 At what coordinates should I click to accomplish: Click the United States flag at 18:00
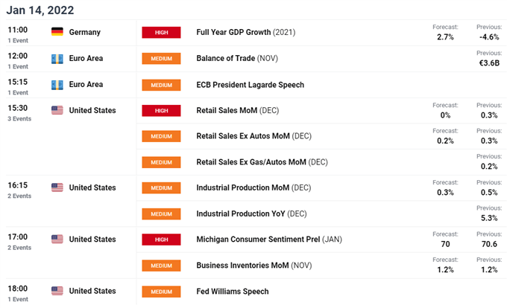click(x=57, y=291)
